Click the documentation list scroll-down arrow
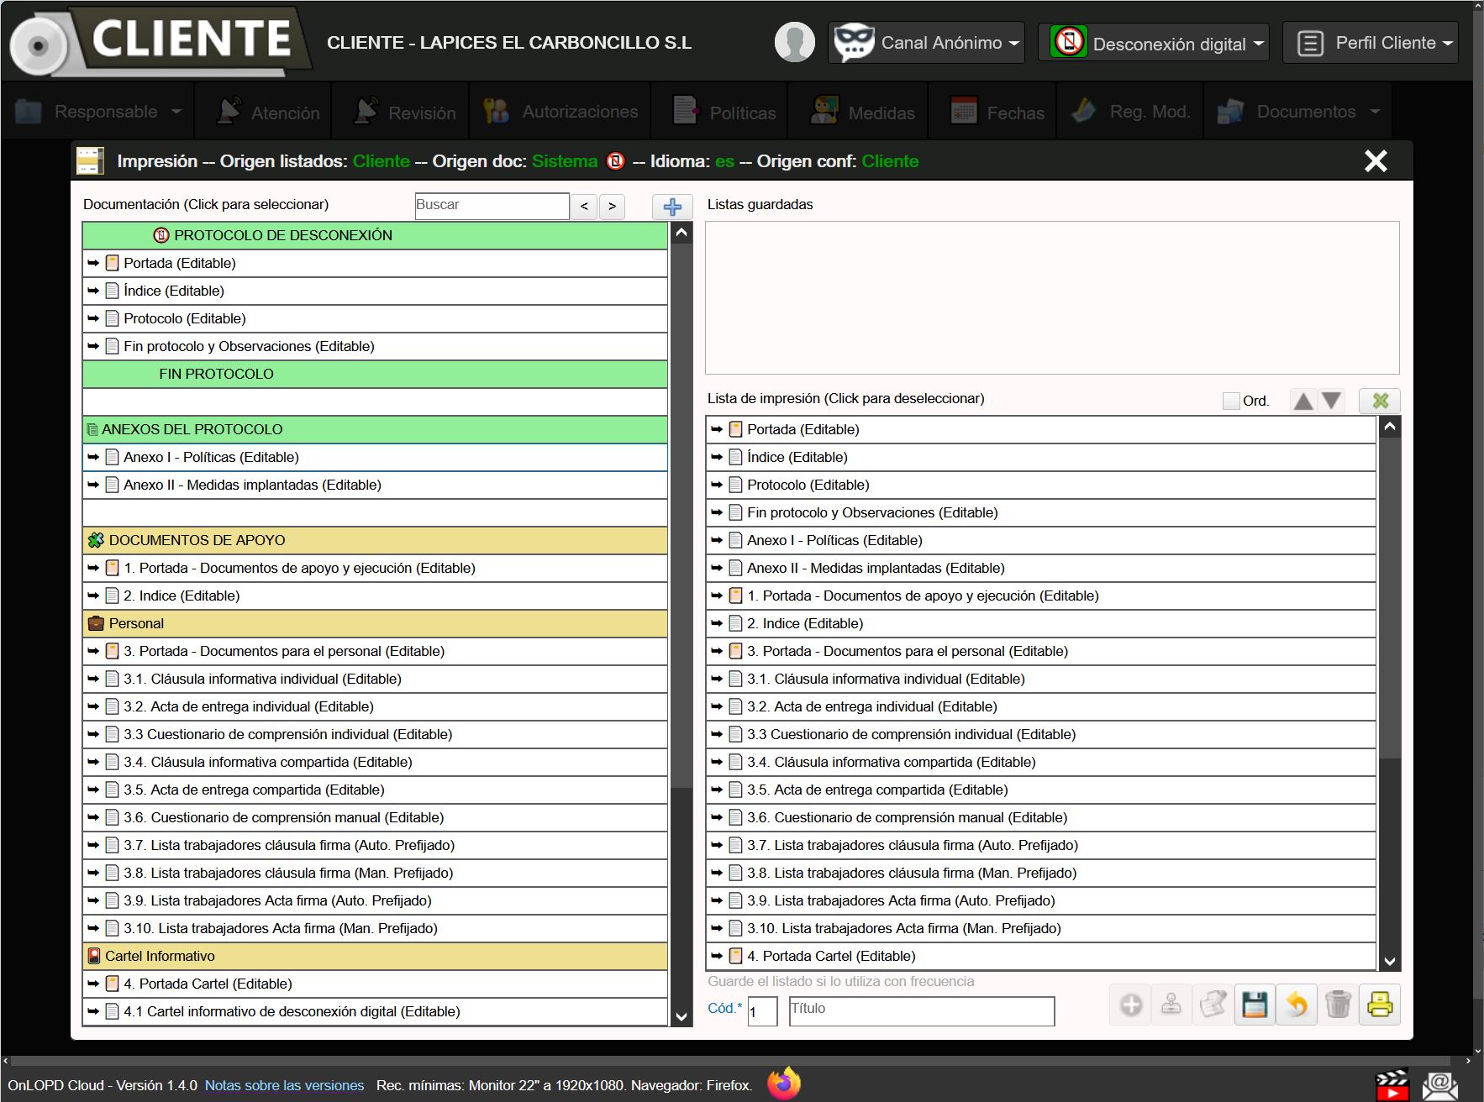 point(681,1016)
